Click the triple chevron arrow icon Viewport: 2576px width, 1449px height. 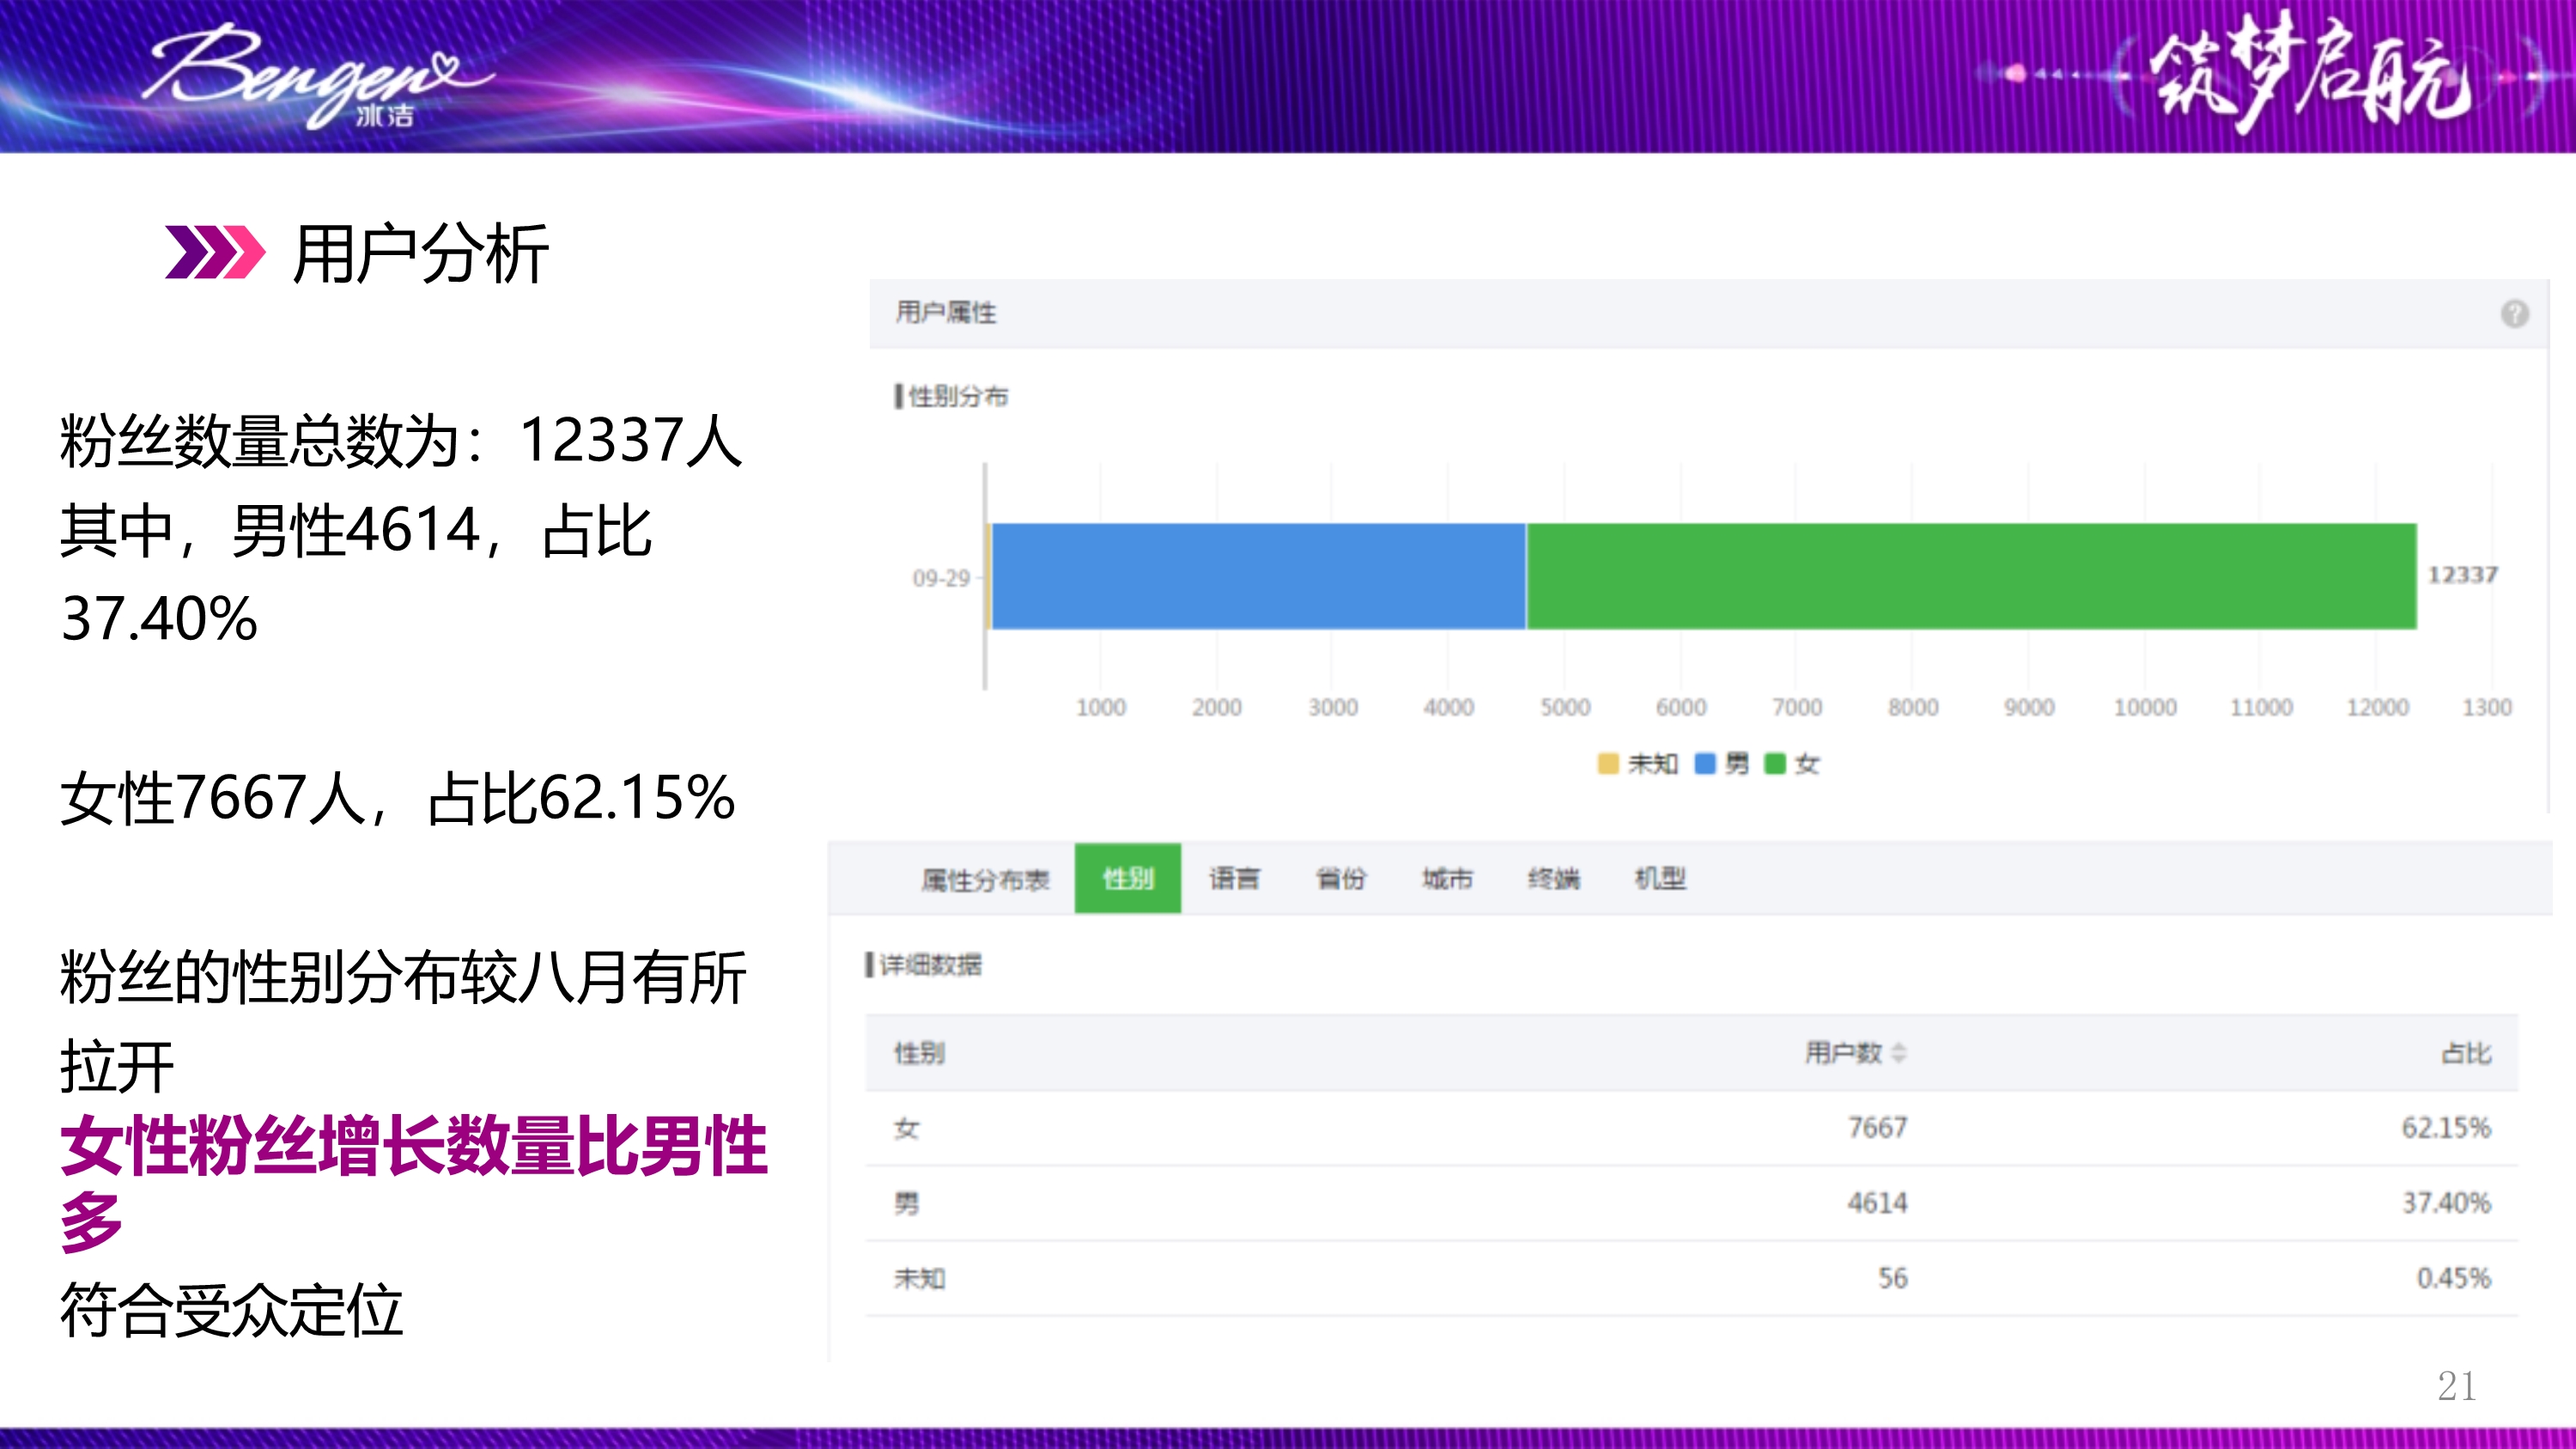214,252
